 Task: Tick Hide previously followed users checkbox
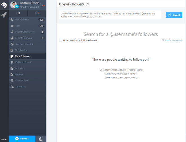[x=61, y=40]
